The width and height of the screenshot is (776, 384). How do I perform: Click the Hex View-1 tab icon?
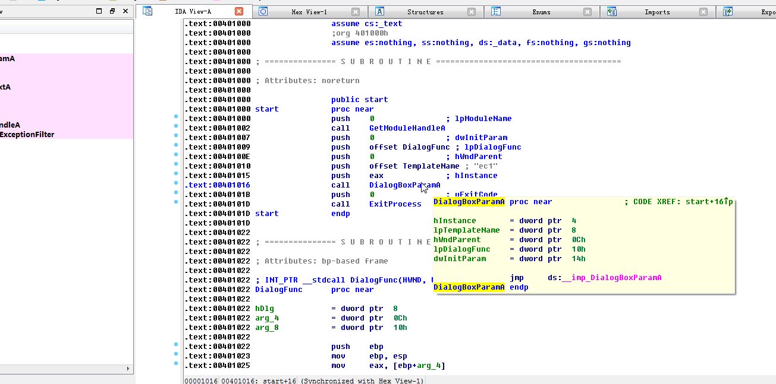coord(263,11)
